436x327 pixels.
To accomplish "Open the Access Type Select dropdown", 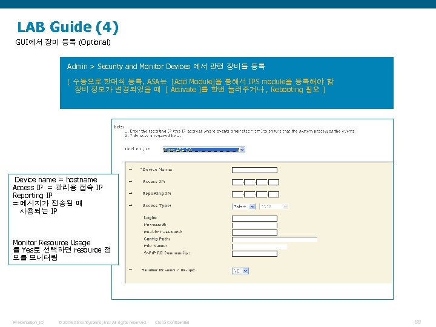I will tap(244, 206).
